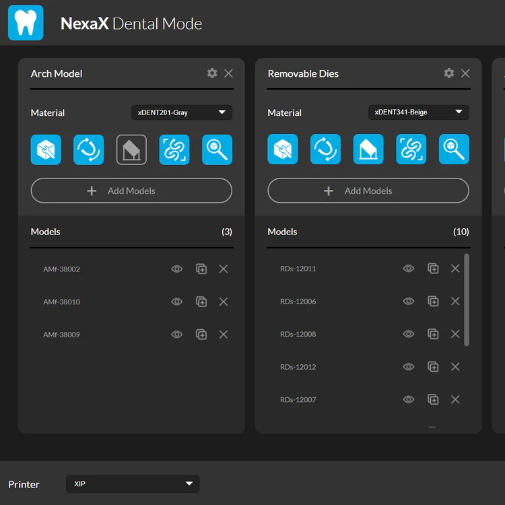Click the rotate icon in Arch Model panel
Viewport: 505px width, 505px height.
click(x=89, y=149)
